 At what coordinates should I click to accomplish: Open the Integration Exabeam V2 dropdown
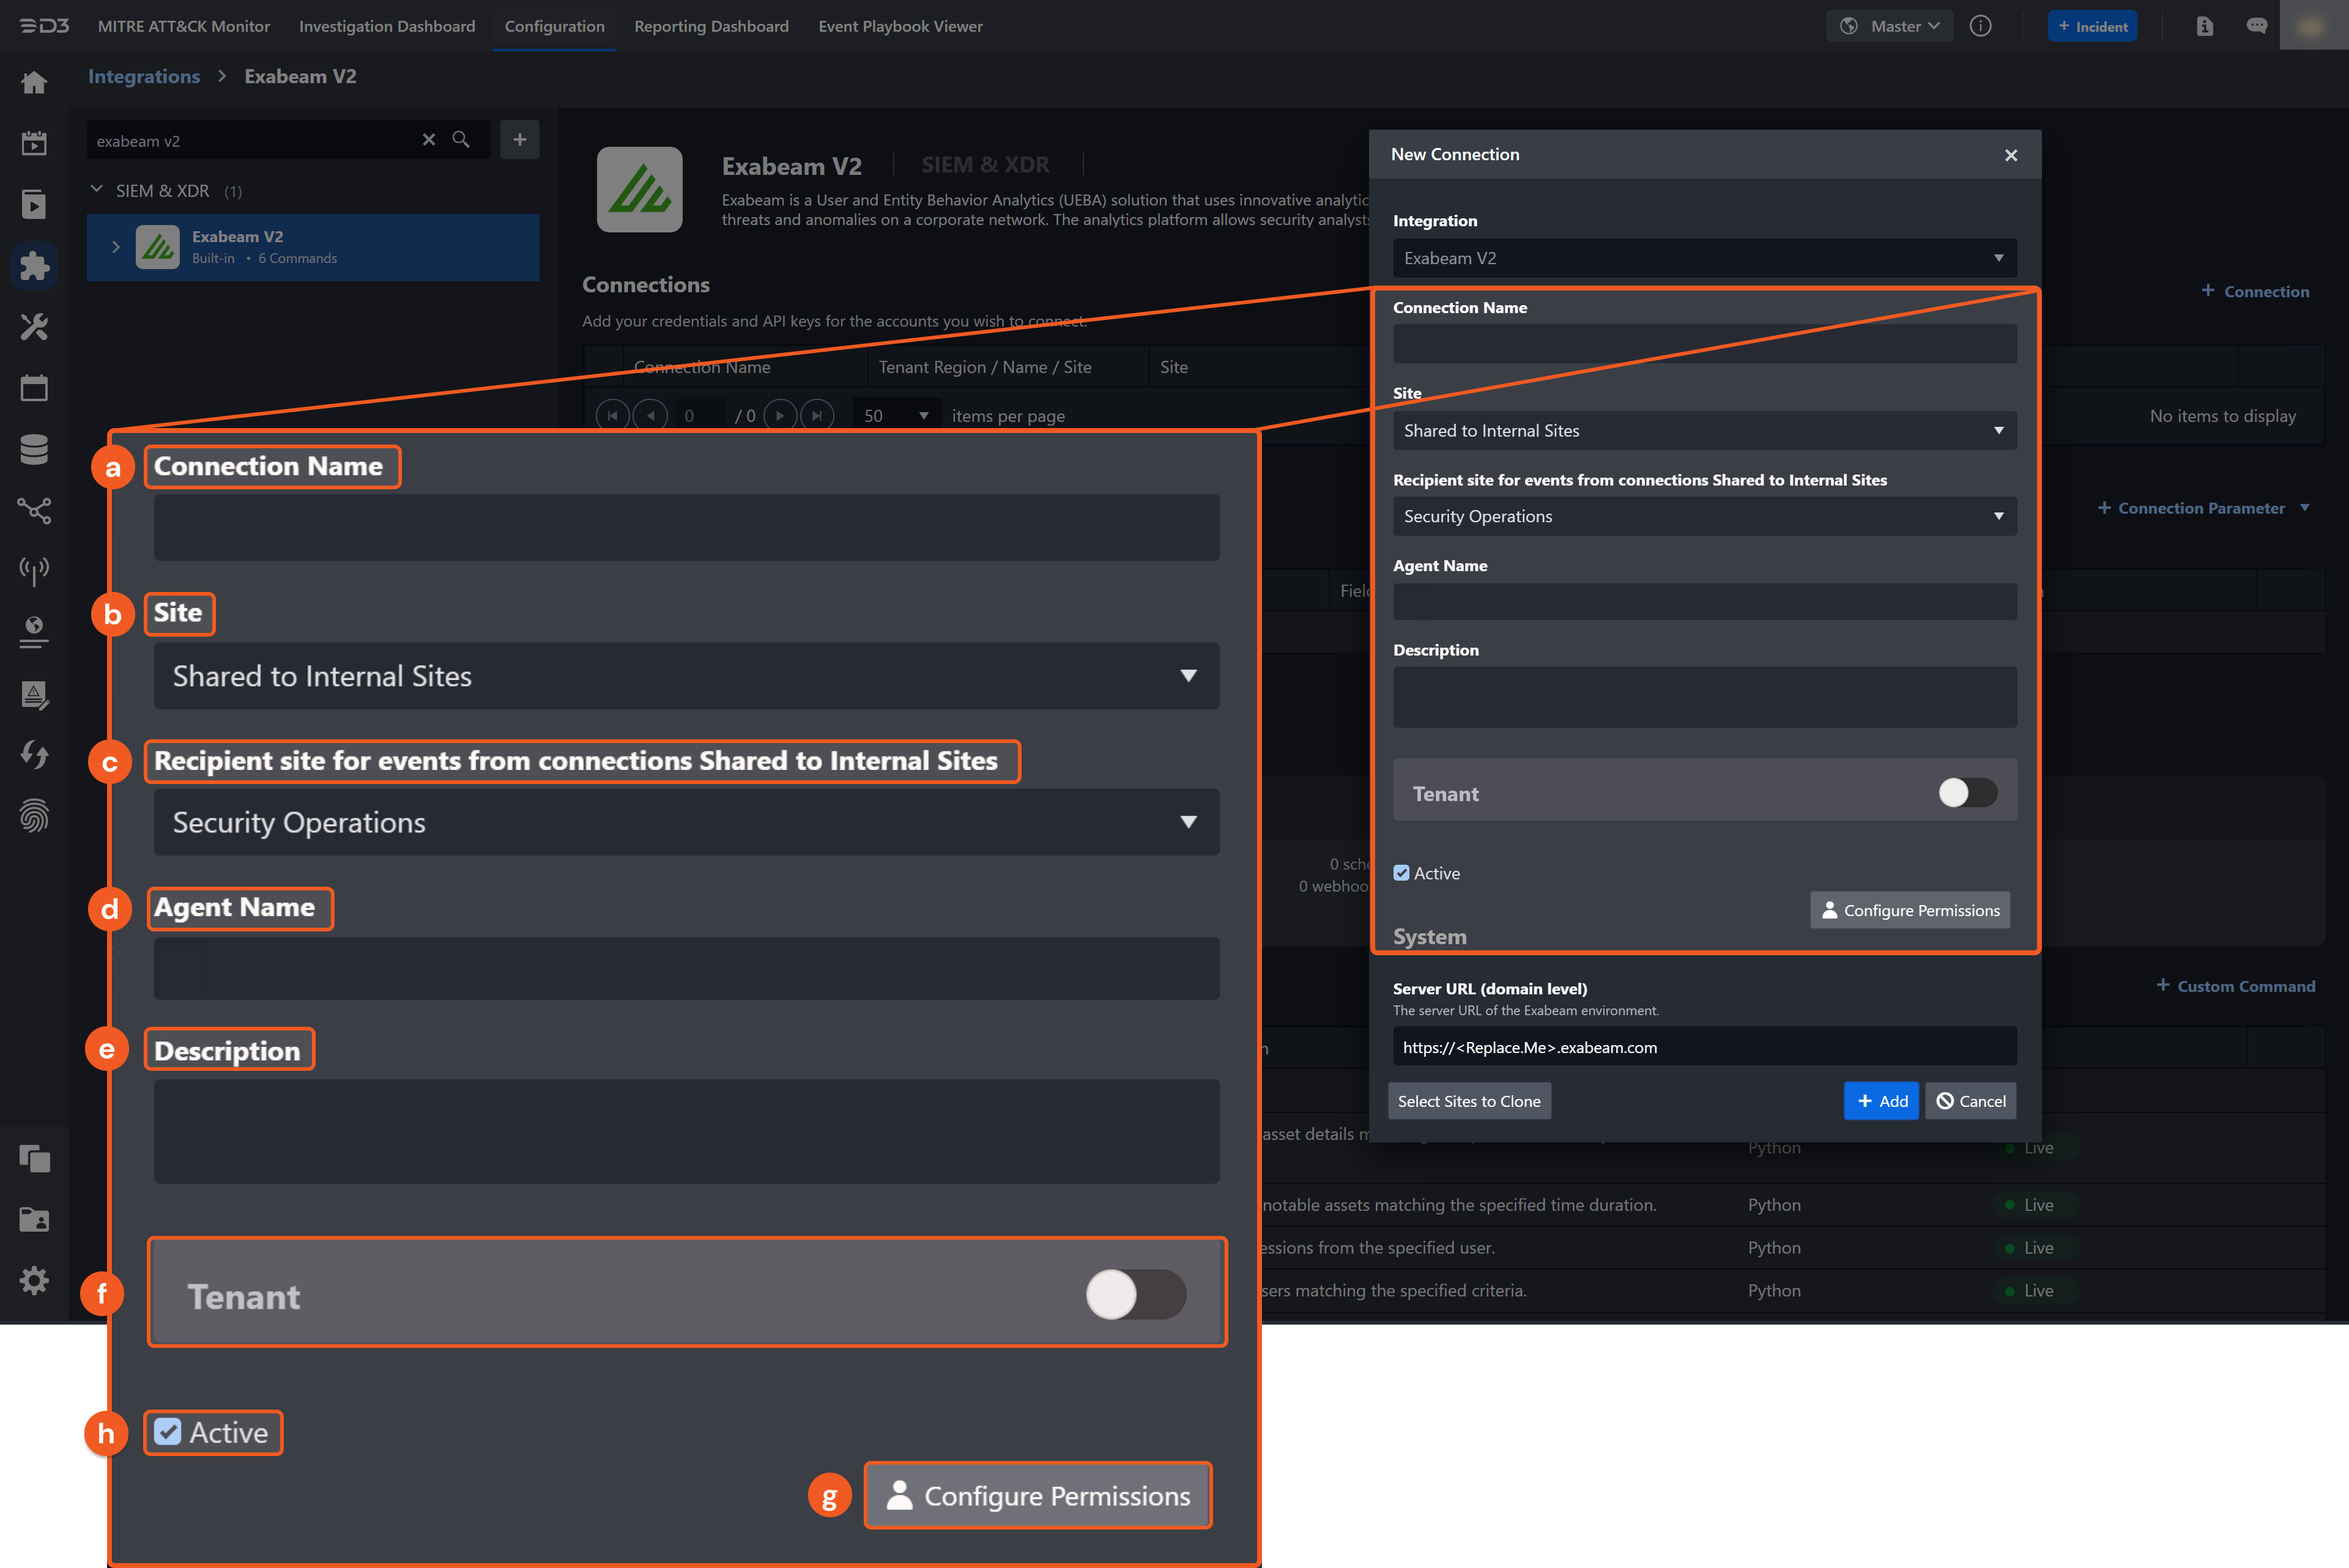coord(1703,258)
